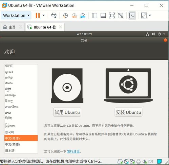Click the 安装 Ubuntu button
The height and width of the screenshot is (165, 169).
point(128,112)
